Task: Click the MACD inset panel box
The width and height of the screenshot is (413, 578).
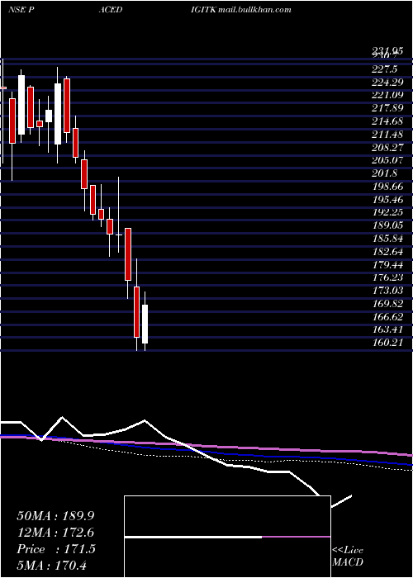Action: point(227,537)
